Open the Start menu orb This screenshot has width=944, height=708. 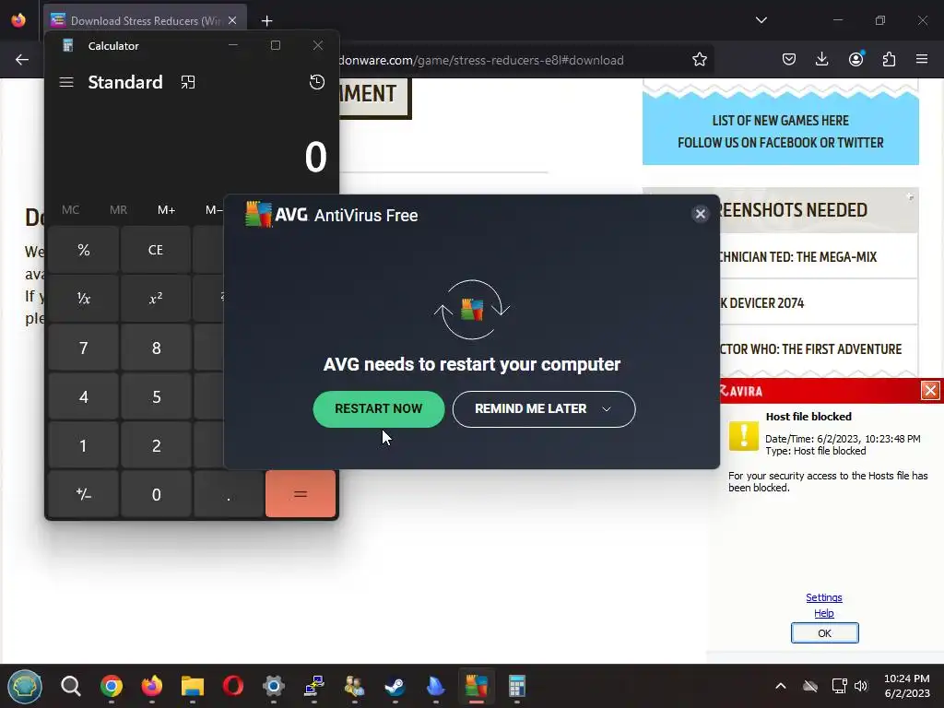tap(25, 686)
